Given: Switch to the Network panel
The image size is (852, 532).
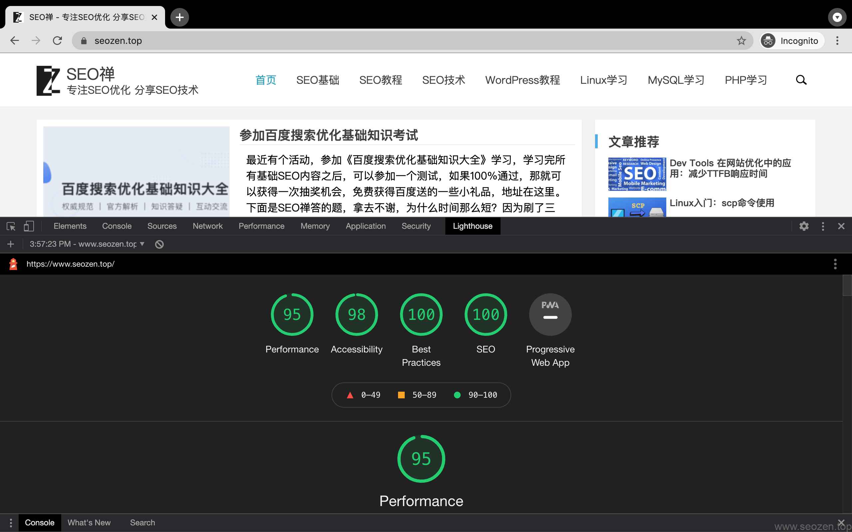Looking at the screenshot, I should [208, 226].
